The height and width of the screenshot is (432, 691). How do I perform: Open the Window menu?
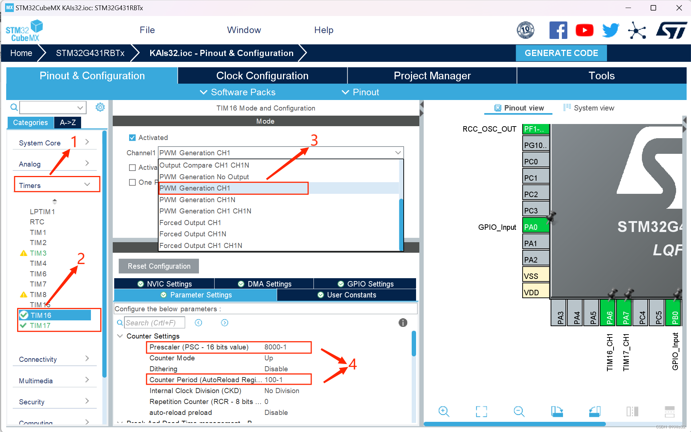click(x=244, y=30)
